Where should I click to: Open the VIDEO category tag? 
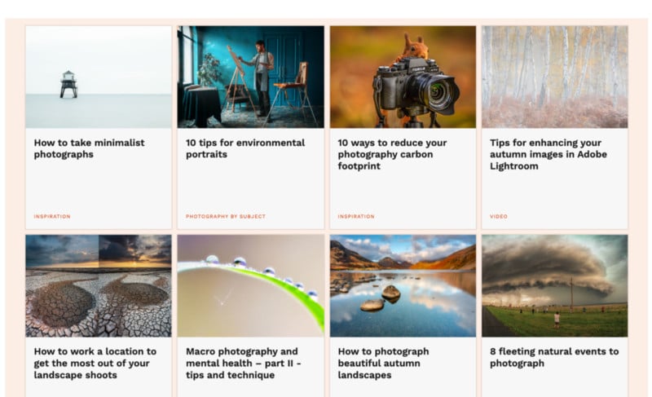pyautogui.click(x=499, y=217)
